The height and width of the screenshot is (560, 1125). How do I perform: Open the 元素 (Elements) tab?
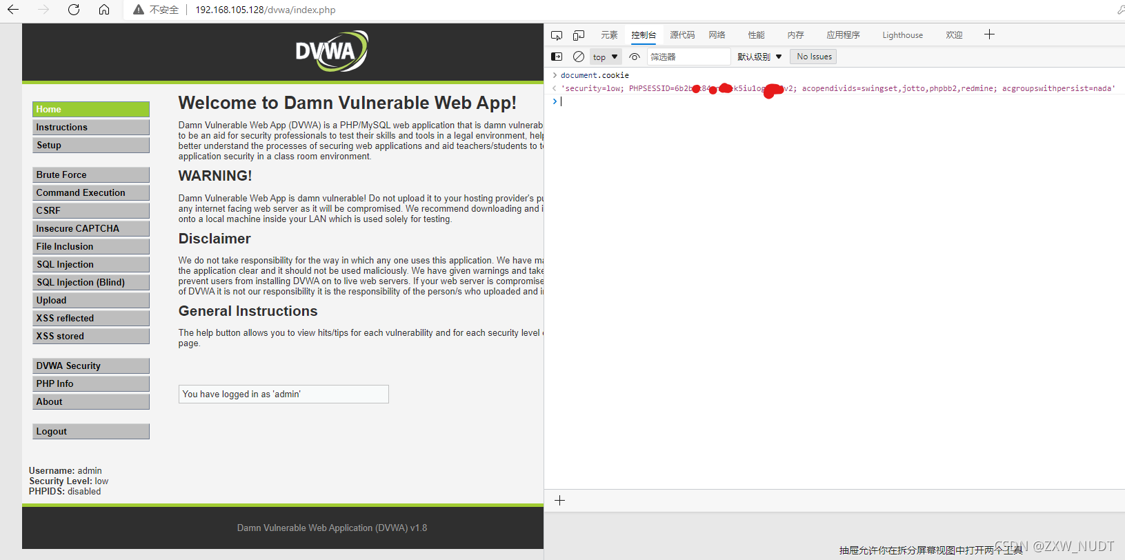pos(609,35)
